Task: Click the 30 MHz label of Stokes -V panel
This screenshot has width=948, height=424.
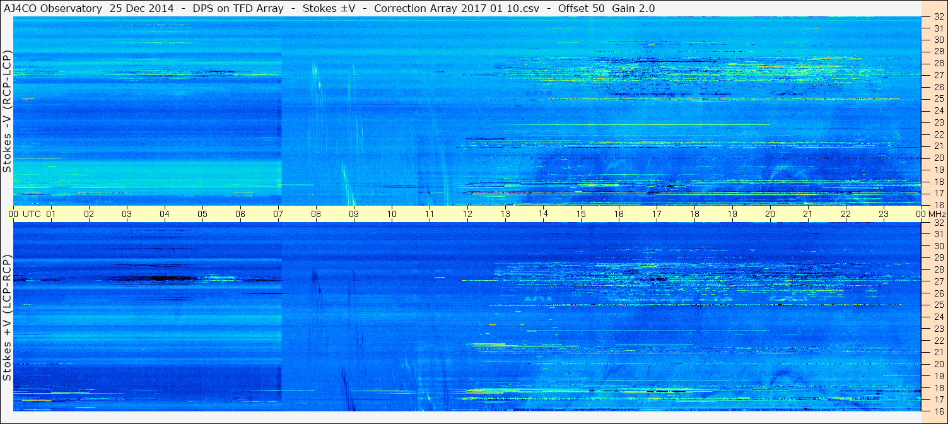Action: tap(938, 39)
